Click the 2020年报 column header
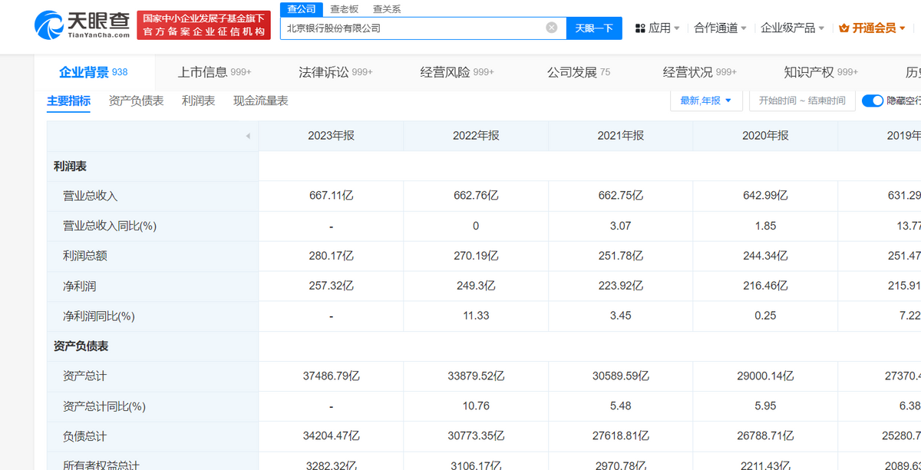This screenshot has width=921, height=470. [765, 135]
